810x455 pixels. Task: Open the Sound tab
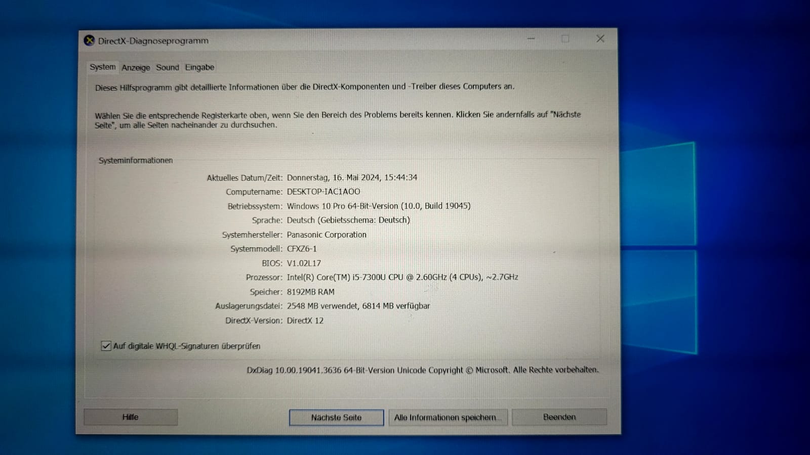click(x=168, y=67)
